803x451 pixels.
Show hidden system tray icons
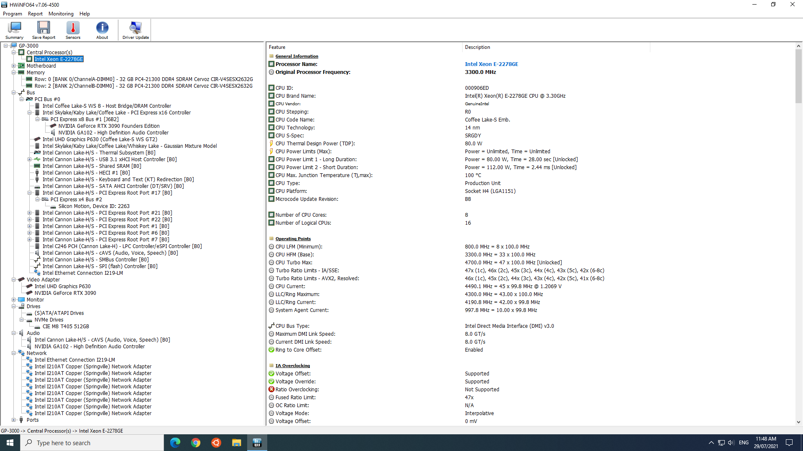[x=711, y=443]
